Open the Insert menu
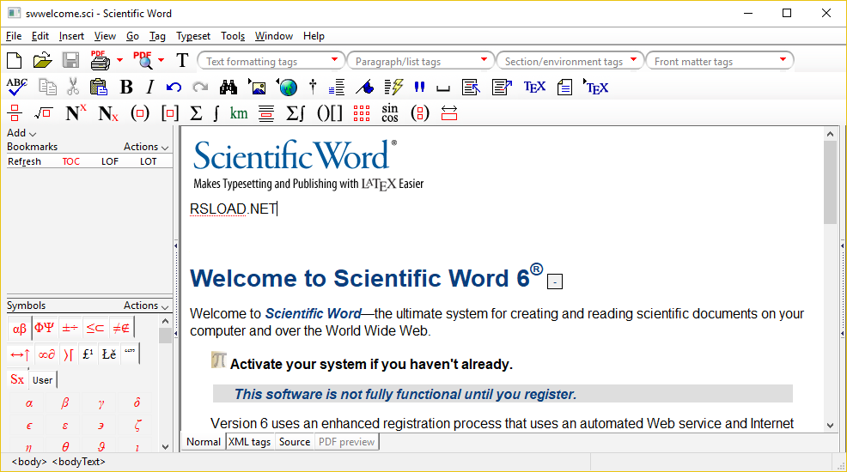This screenshot has width=847, height=472. click(72, 36)
